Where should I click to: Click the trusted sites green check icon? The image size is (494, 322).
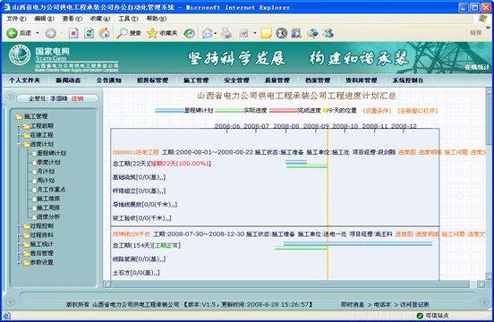(420, 316)
